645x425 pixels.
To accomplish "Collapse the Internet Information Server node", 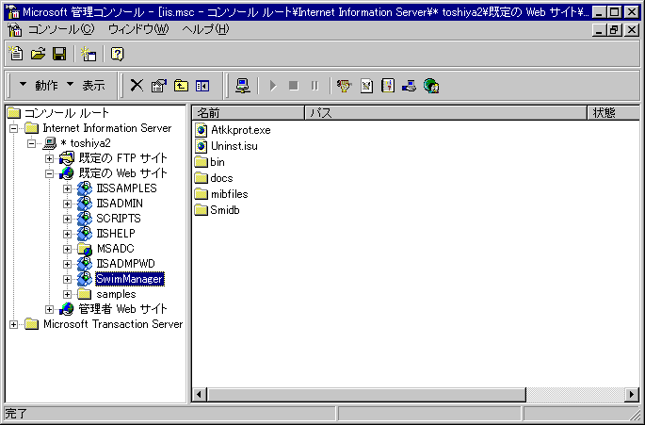I will [x=13, y=128].
